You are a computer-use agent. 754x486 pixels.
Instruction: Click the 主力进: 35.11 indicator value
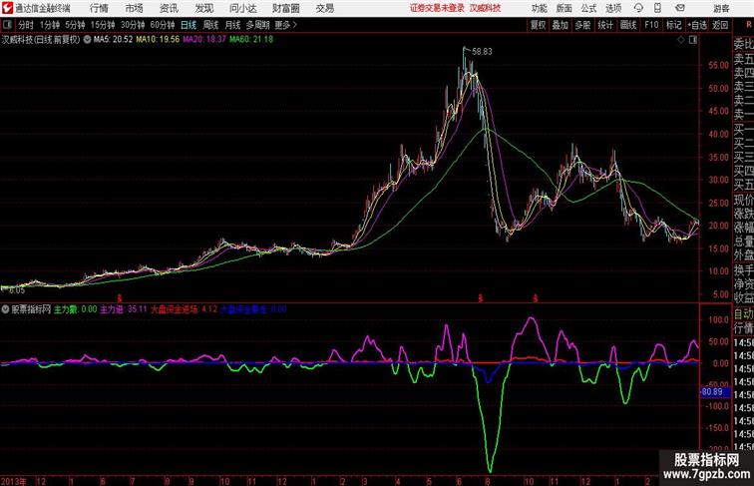[123, 309]
